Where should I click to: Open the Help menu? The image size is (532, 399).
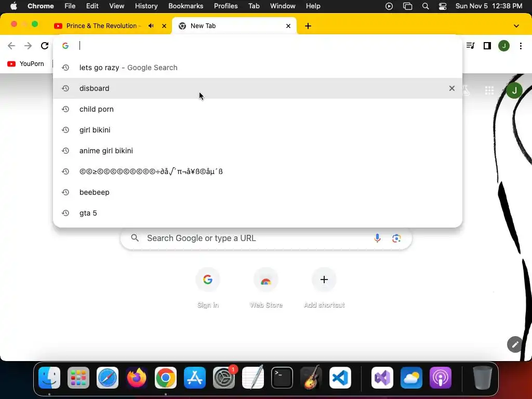click(x=313, y=6)
